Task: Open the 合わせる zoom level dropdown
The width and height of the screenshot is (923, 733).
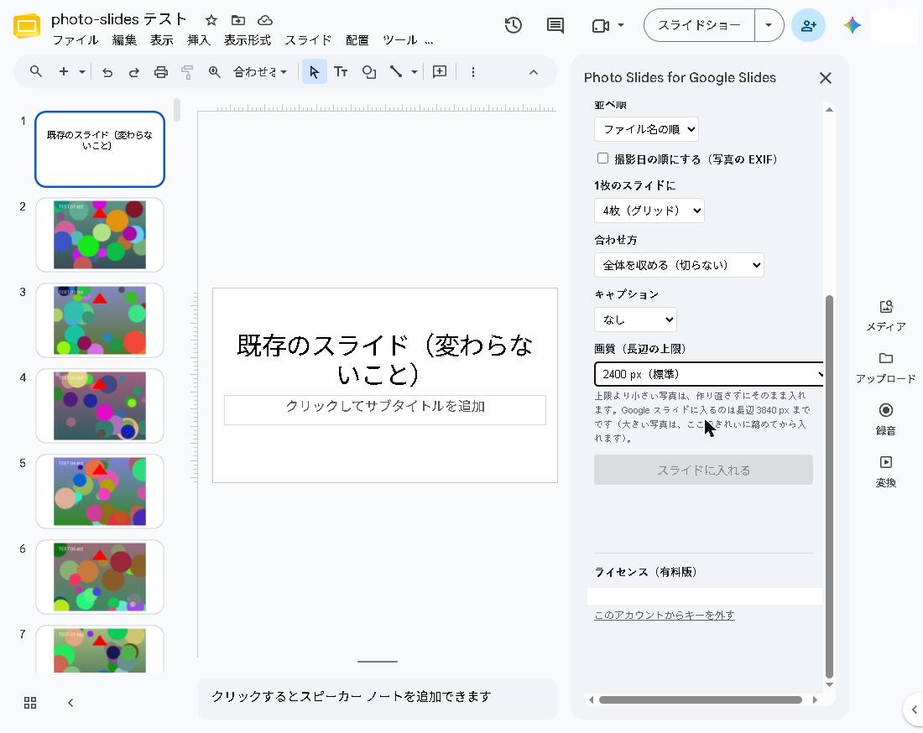Action: coord(259,72)
